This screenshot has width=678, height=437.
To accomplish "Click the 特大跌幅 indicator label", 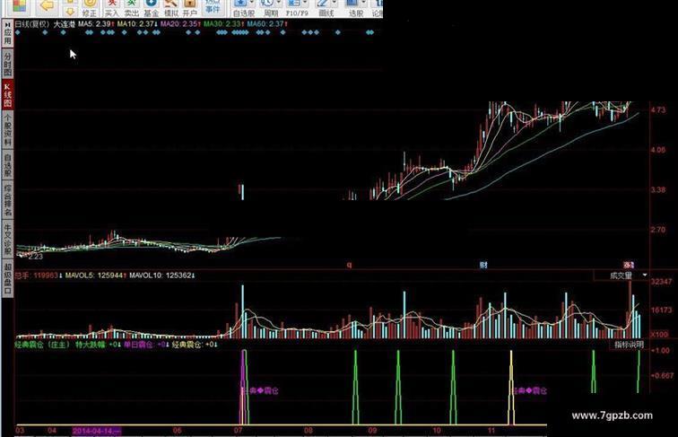I will [x=90, y=345].
